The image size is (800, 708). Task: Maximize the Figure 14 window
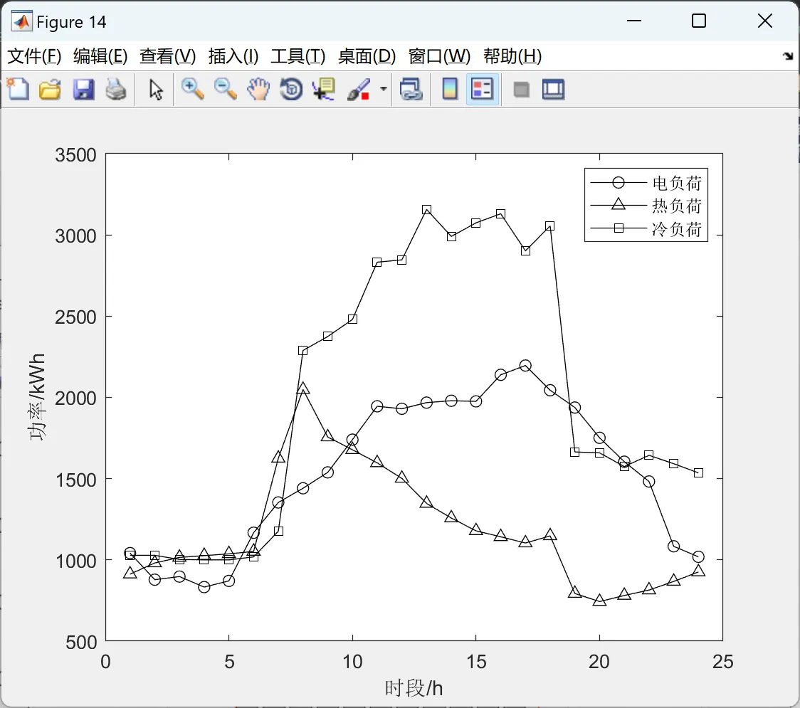[x=698, y=21]
